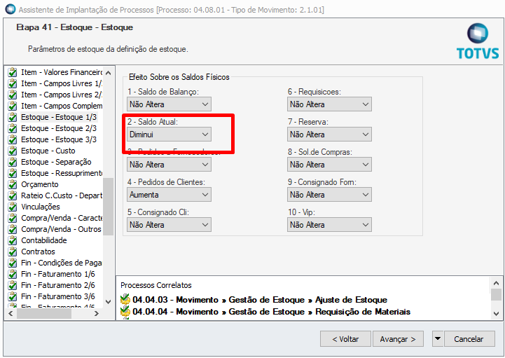Screen dimensions: 505x358
Task: Click Processos Correlatos scrollbar down arrow
Action: [x=497, y=314]
